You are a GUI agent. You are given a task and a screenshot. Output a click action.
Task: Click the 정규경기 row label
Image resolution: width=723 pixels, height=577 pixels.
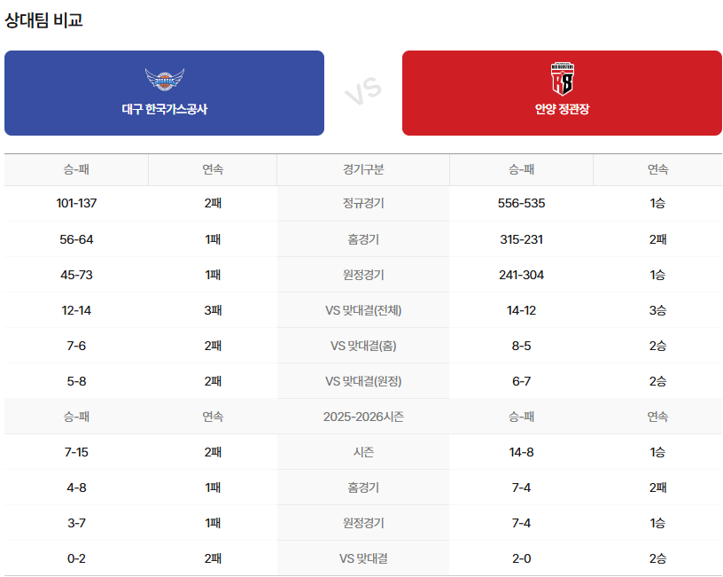pyautogui.click(x=363, y=204)
